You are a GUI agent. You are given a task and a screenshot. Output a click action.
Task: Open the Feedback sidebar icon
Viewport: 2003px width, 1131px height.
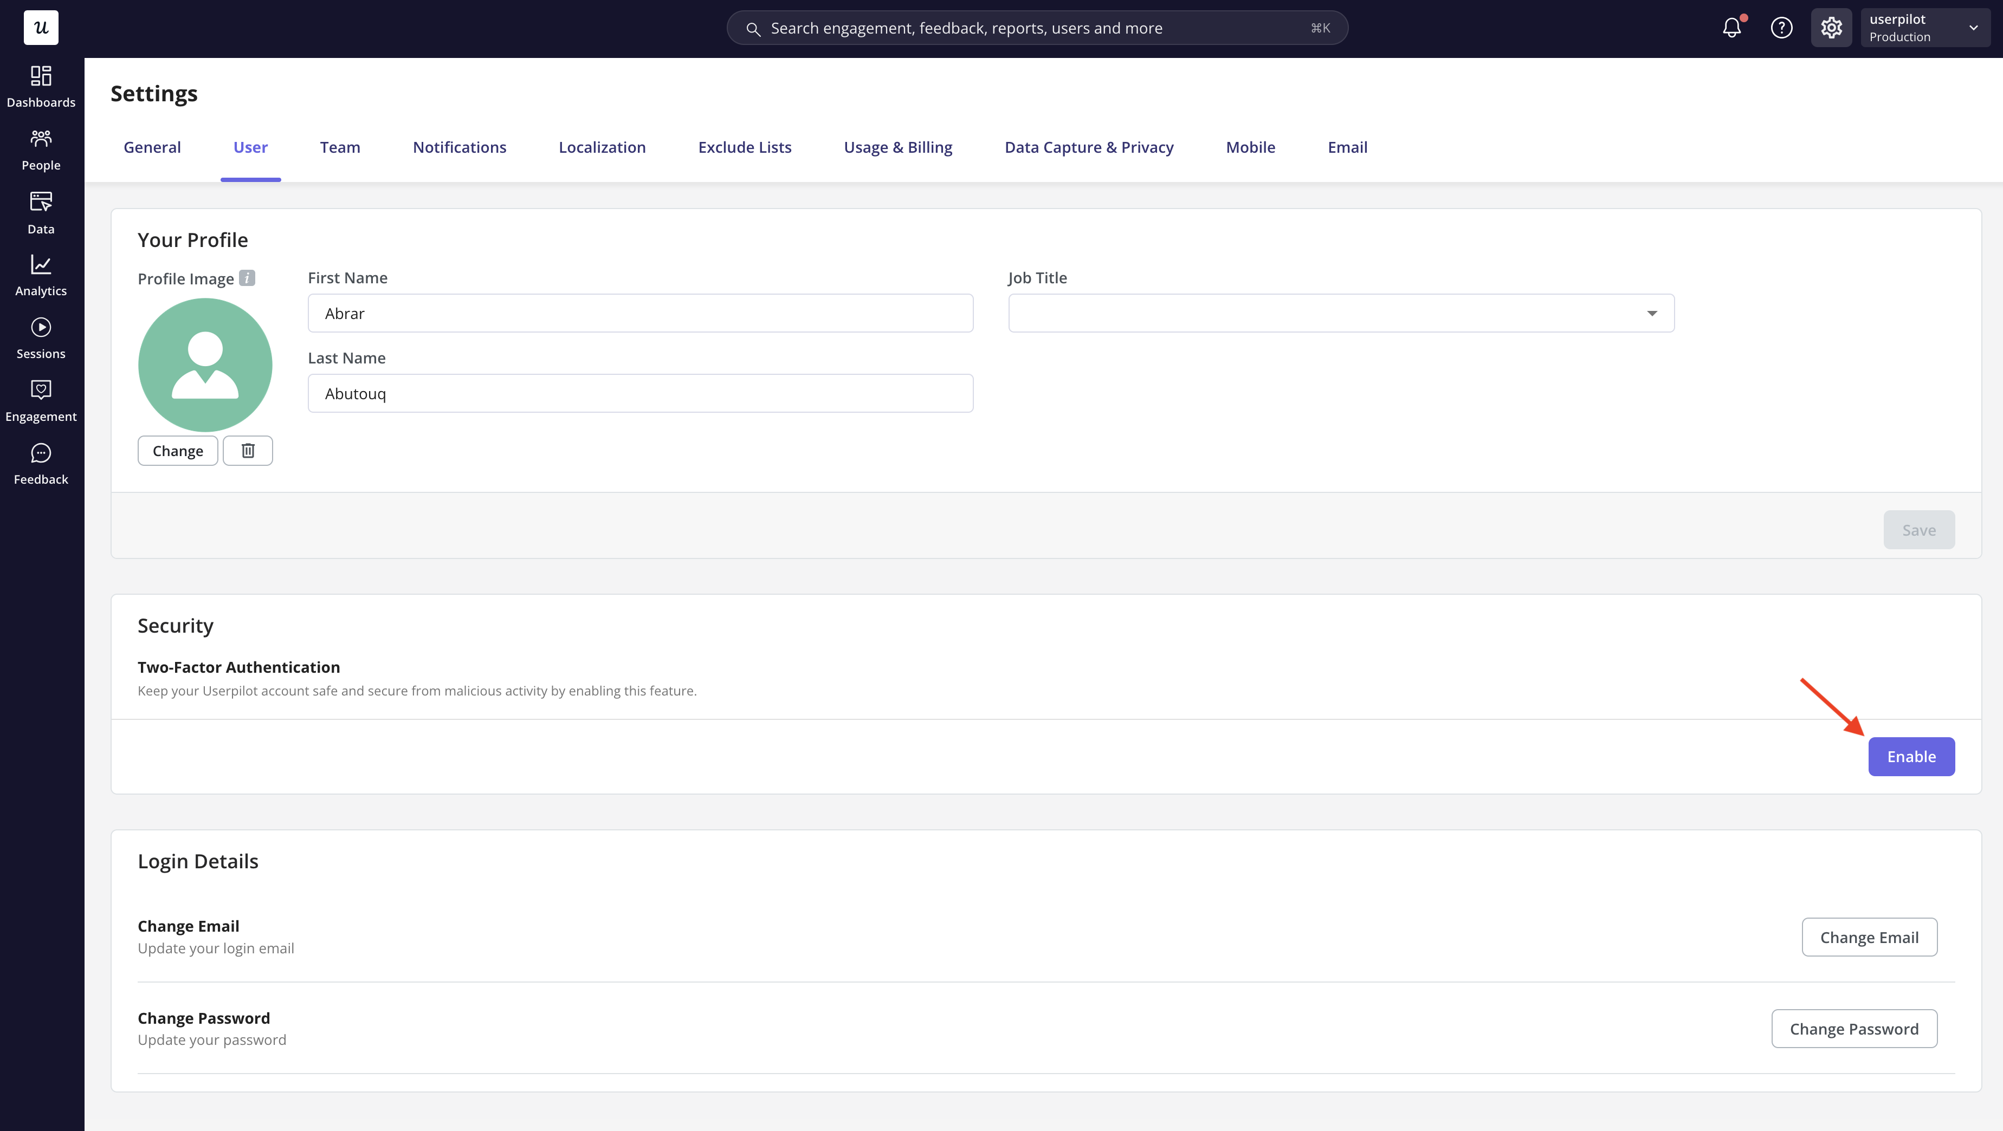click(41, 464)
